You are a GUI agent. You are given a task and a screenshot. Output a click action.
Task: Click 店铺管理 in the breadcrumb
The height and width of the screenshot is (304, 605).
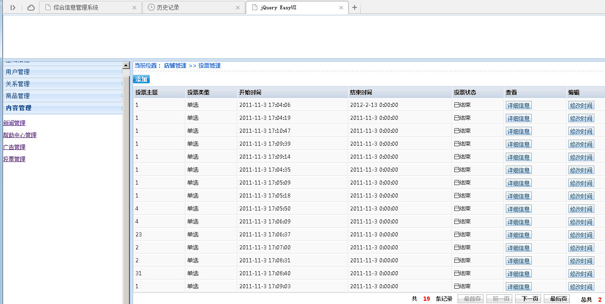point(175,66)
